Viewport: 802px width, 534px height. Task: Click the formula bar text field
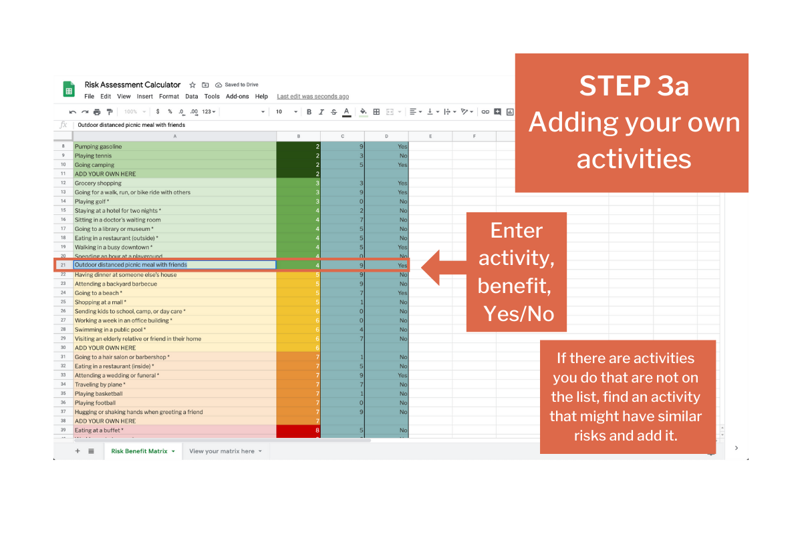coord(267,125)
